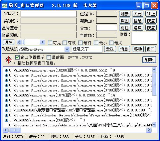Viewport: 160px width, 141px height.
Task: Click the 前往 button
Action: [x=125, y=28]
